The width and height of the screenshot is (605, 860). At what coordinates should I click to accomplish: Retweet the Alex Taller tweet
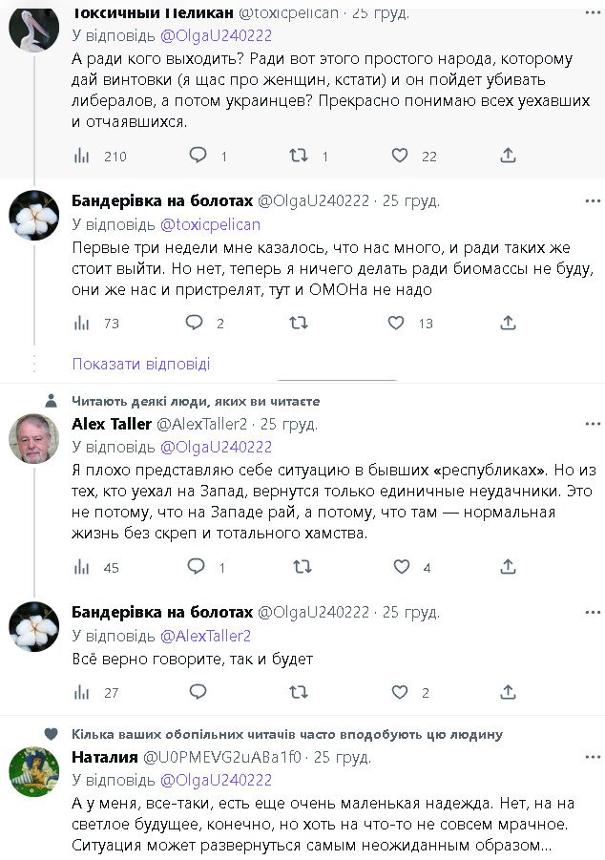click(302, 567)
